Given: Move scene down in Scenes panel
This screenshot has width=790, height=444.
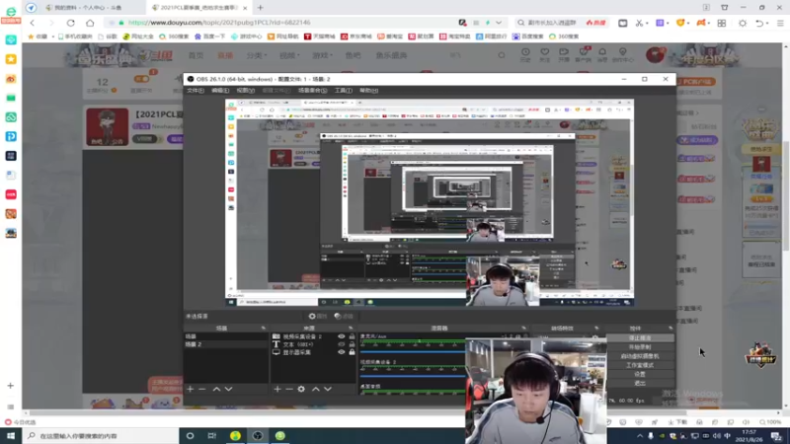Looking at the screenshot, I should click(229, 389).
